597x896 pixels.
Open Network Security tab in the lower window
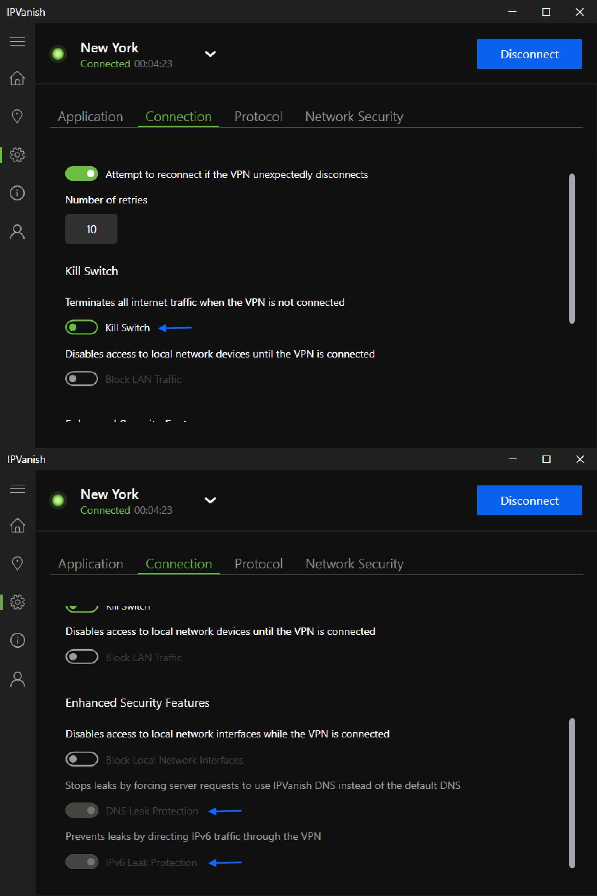[354, 564]
